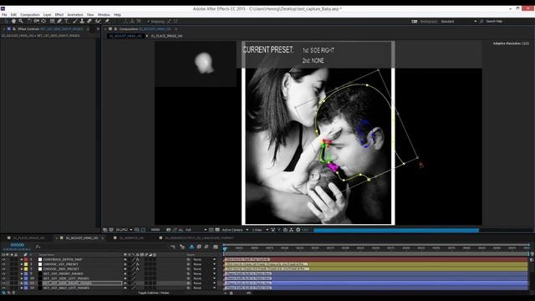Select the Rotation tool
Viewport: 535px width, 301px height.
point(30,21)
